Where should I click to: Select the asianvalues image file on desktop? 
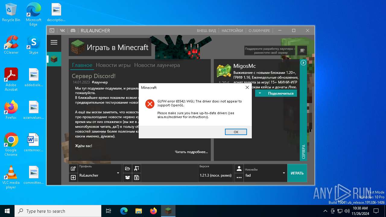point(33,110)
